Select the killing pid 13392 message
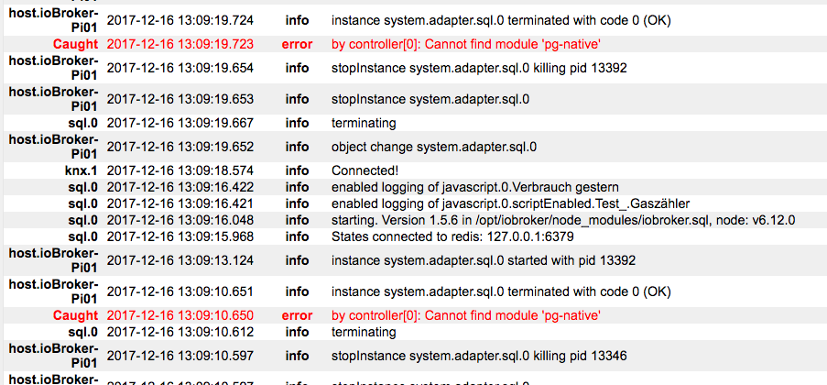 (479, 68)
